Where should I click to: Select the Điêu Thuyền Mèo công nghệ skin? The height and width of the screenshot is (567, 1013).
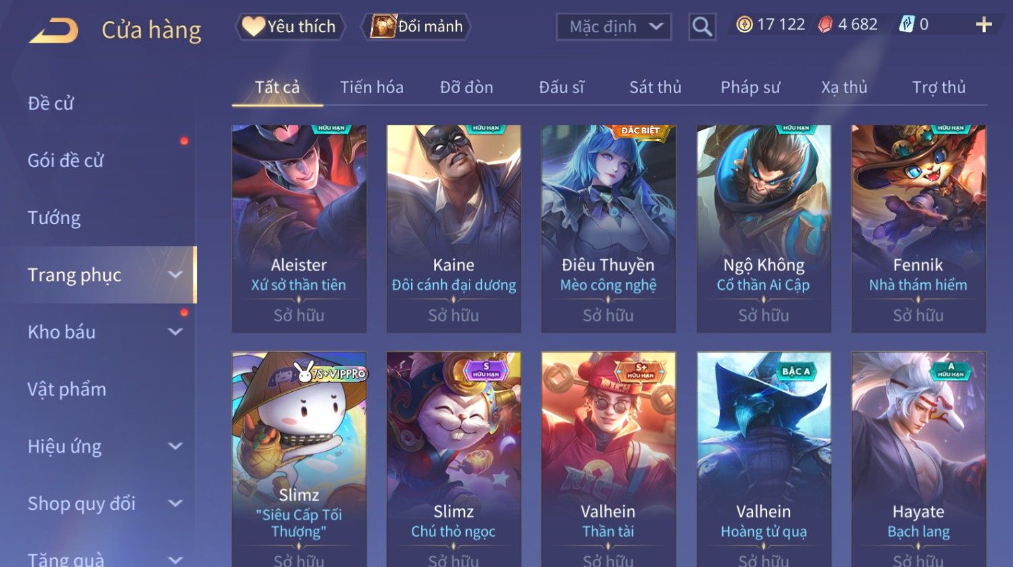point(609,229)
